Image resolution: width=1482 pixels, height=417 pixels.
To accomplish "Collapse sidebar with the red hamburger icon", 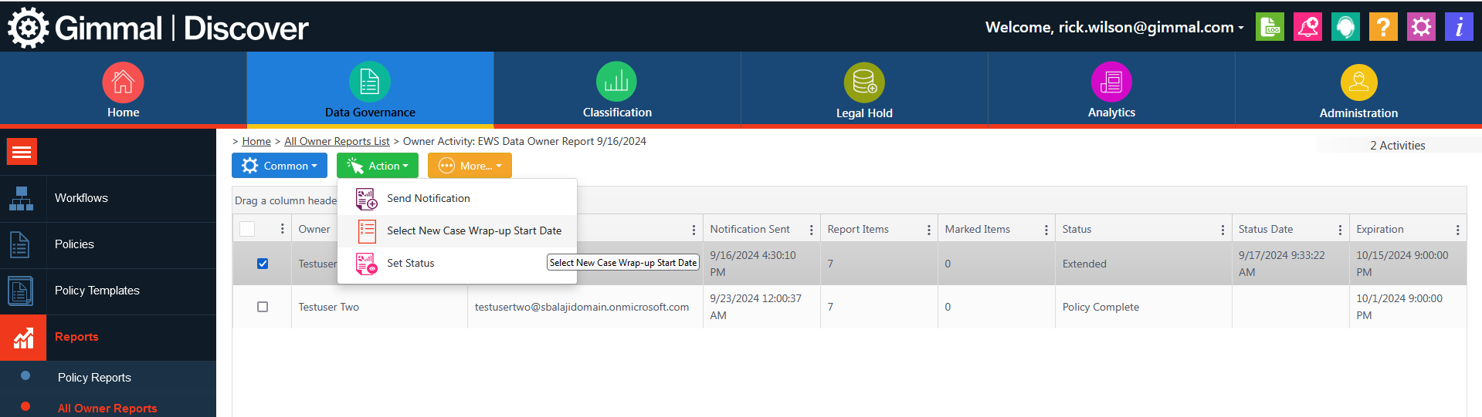I will 22,152.
